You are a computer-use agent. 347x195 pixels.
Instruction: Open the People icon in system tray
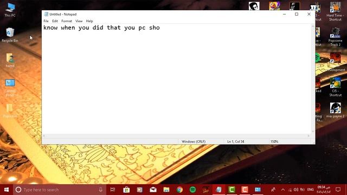pyautogui.click(x=273, y=190)
